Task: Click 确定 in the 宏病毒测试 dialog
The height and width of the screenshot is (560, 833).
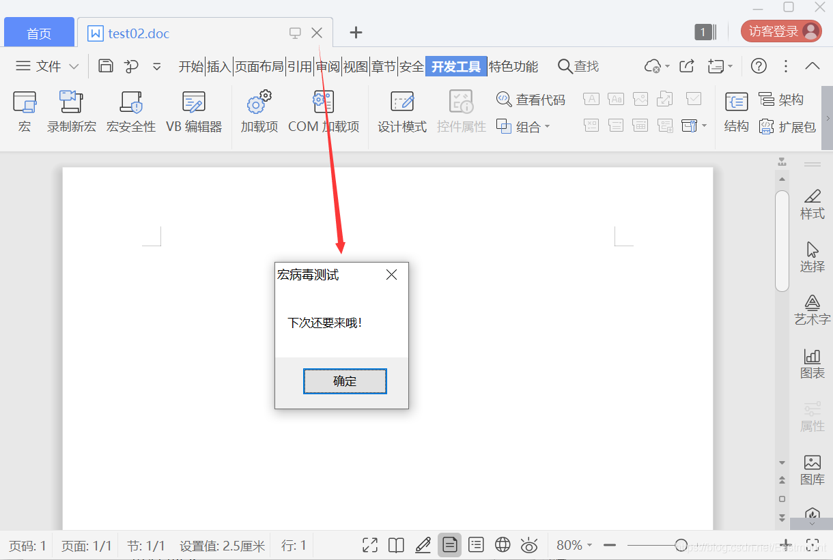Action: click(345, 381)
